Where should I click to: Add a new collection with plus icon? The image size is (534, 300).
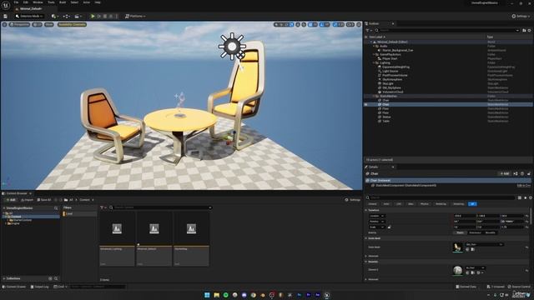tap(50, 278)
